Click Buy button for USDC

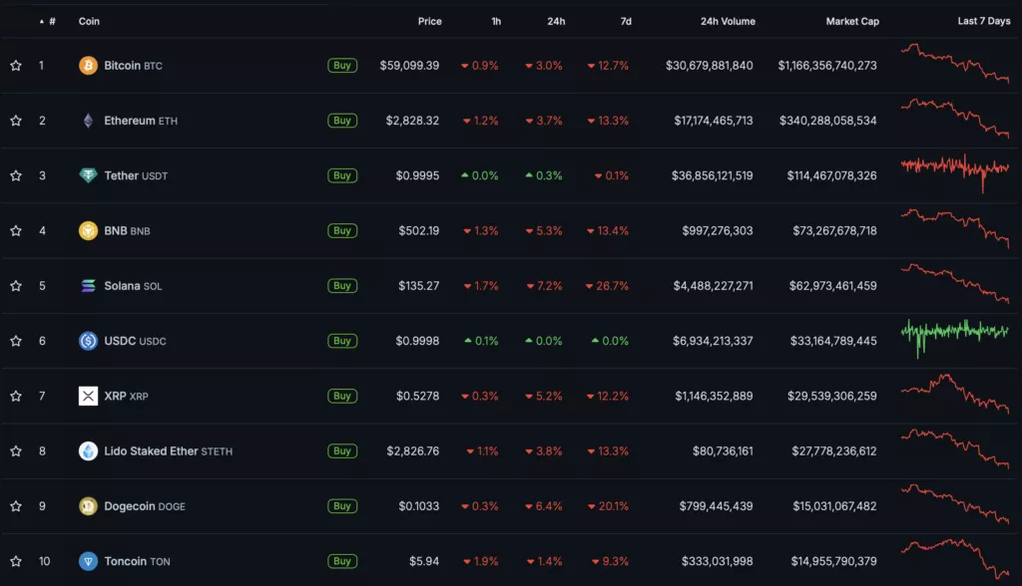click(x=342, y=341)
